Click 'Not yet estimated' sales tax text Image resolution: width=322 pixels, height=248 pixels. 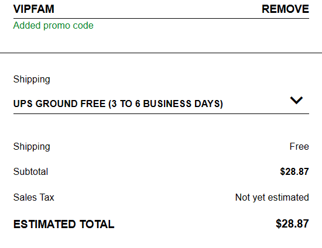[x=272, y=198]
